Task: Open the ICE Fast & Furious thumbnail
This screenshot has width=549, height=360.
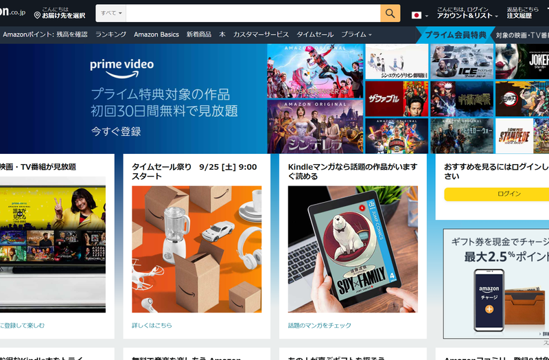Action: click(x=462, y=62)
